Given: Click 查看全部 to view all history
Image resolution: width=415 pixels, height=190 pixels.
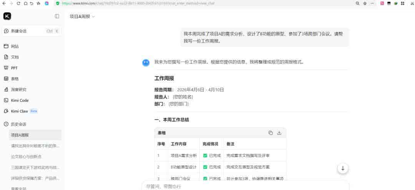Looking at the screenshot, I should [x=18, y=188].
